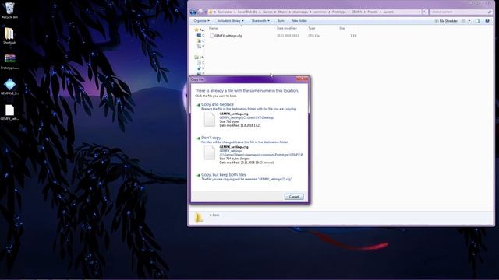Expand the arrow after Presets in the breadcrumb
499x280 pixels.
(x=380, y=12)
